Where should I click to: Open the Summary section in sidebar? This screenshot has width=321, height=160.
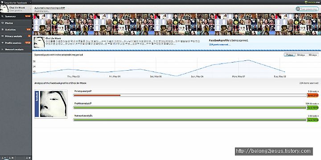[16, 16]
